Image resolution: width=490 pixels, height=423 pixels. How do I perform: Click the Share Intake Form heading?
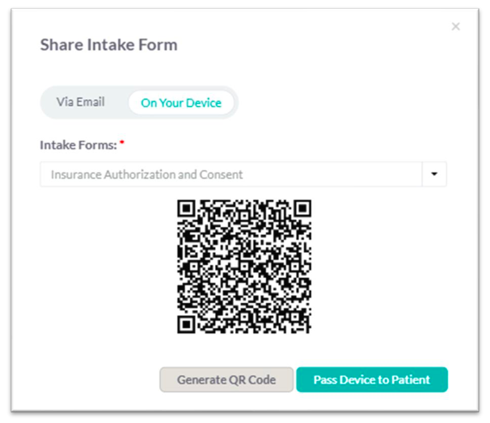pos(109,45)
